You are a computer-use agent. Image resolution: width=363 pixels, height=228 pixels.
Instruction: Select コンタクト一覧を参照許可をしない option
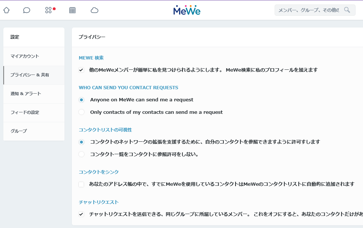click(81, 154)
